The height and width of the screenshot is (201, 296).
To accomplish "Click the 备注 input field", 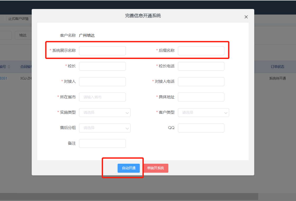I will click(x=102, y=143).
